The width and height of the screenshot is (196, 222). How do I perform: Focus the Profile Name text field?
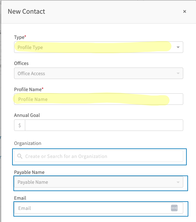(99, 99)
